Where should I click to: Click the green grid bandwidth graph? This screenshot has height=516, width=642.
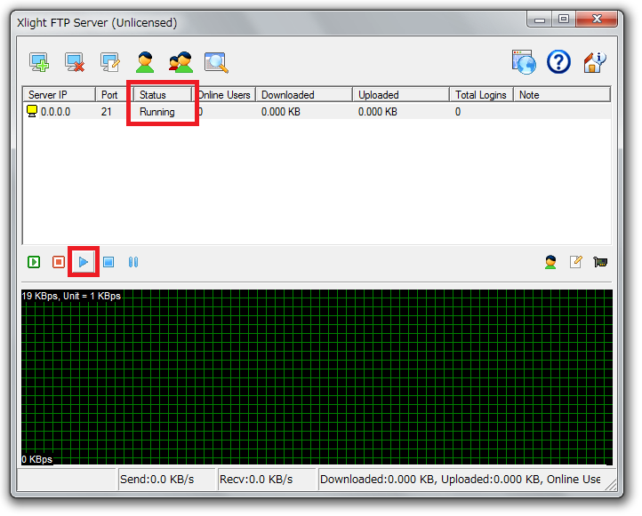[317, 377]
